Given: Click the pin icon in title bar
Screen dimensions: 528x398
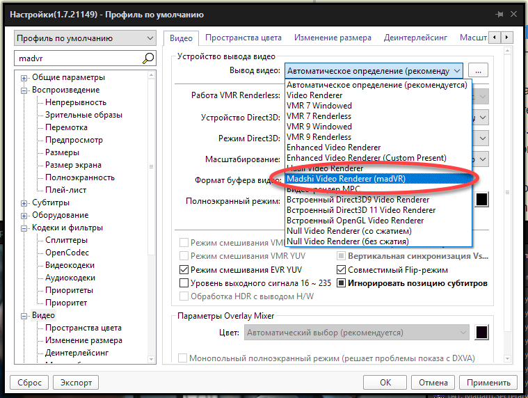Looking at the screenshot, I should 499,14.
